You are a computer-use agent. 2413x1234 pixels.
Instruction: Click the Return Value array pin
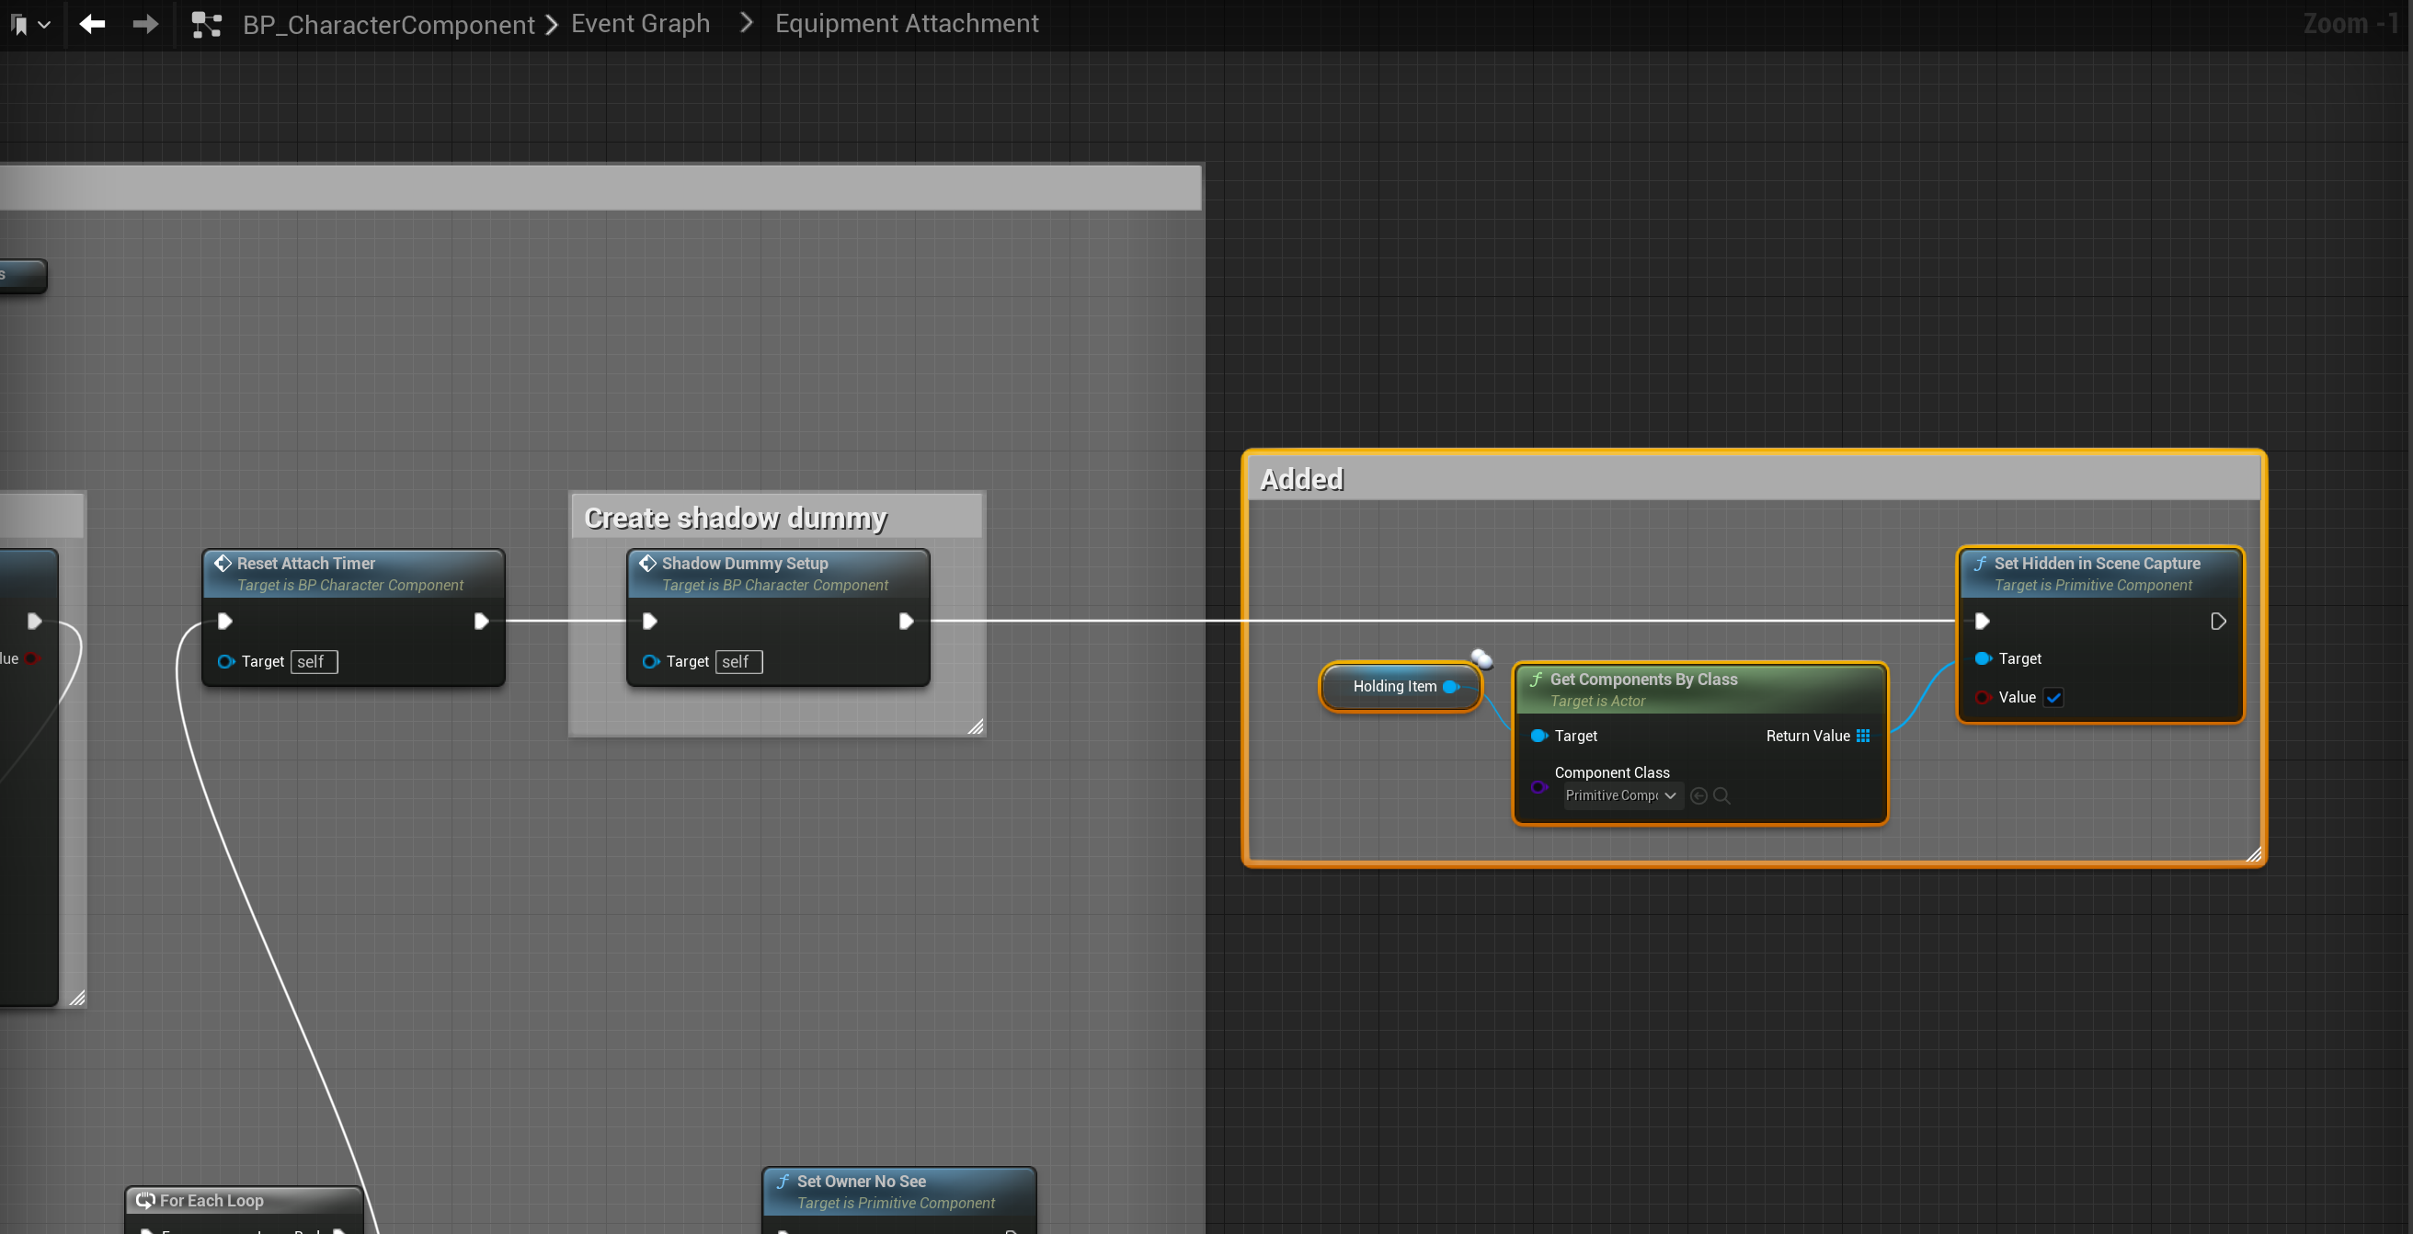click(1863, 736)
